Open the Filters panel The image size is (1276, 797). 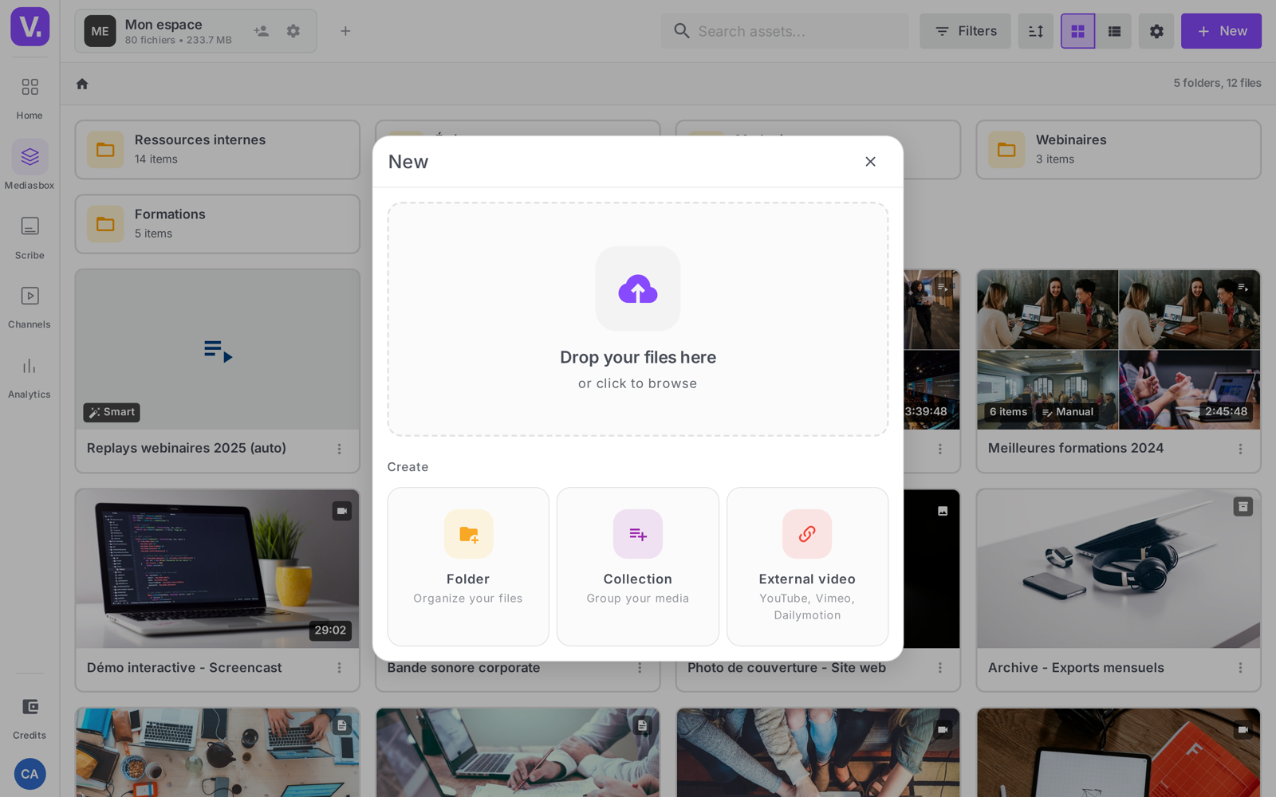point(965,31)
